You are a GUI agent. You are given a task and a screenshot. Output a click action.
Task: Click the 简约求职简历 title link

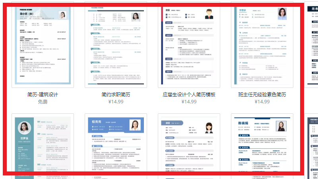(116, 95)
